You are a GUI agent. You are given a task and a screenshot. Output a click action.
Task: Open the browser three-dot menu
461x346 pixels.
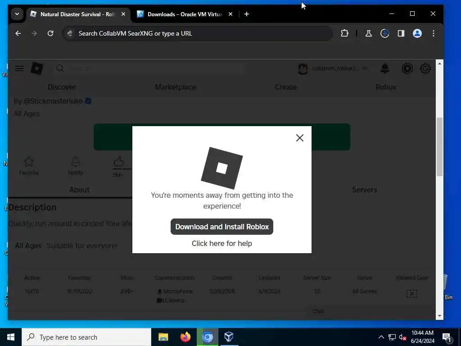pyautogui.click(x=434, y=33)
